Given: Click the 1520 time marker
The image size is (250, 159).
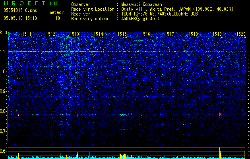Looking at the screenshot, I should coord(241,34).
